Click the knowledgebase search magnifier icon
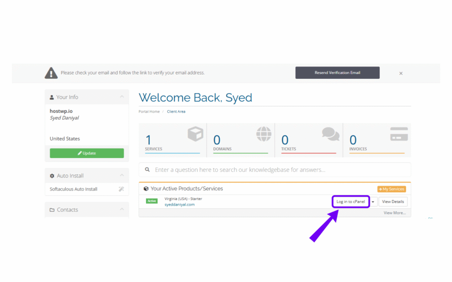 [x=147, y=169]
